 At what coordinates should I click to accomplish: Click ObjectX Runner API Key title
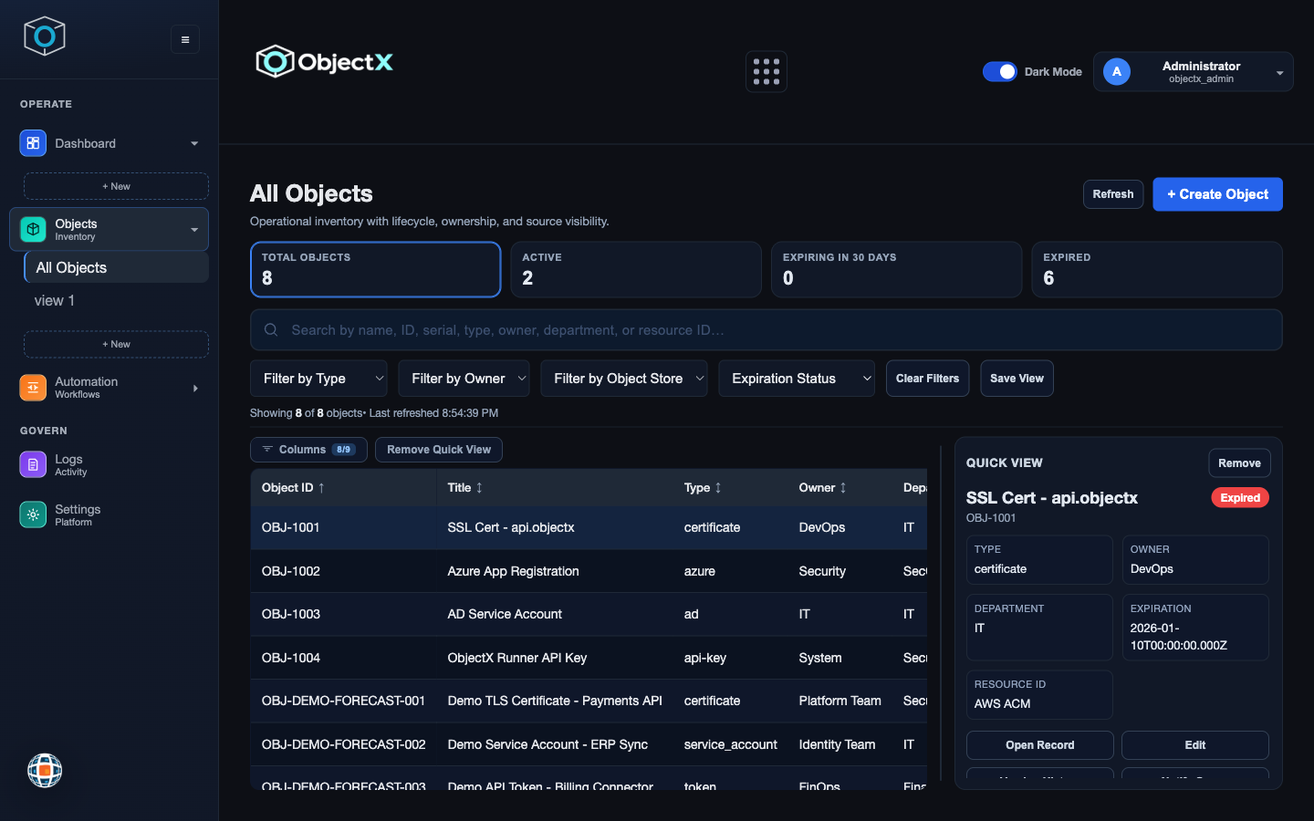[x=517, y=658]
